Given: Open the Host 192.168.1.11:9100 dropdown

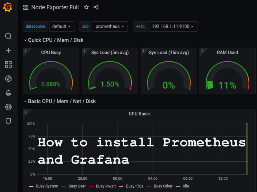Looking at the screenshot, I should (x=173, y=26).
